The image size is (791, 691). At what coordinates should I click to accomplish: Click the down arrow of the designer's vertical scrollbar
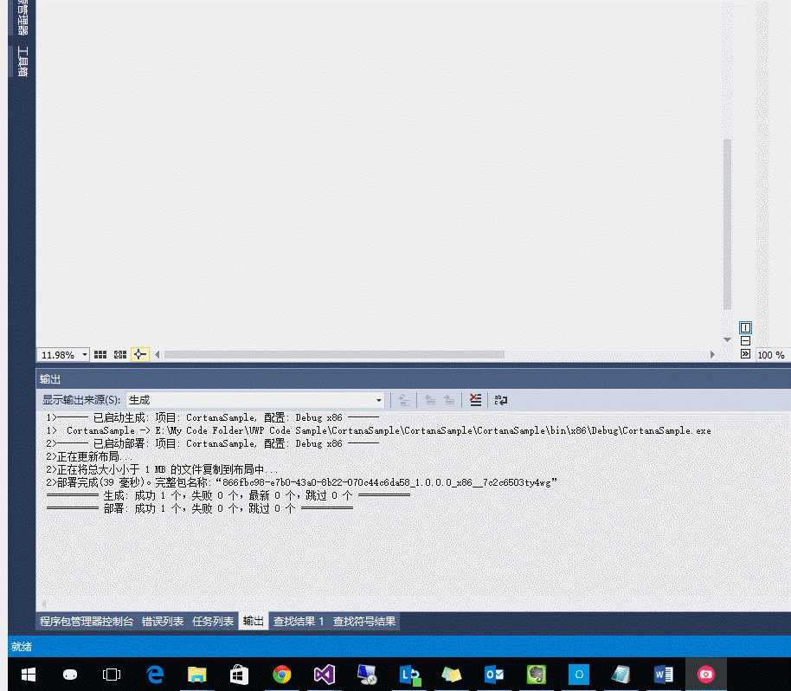pos(727,339)
